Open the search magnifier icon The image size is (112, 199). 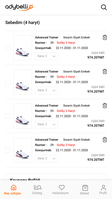pos(104,7)
